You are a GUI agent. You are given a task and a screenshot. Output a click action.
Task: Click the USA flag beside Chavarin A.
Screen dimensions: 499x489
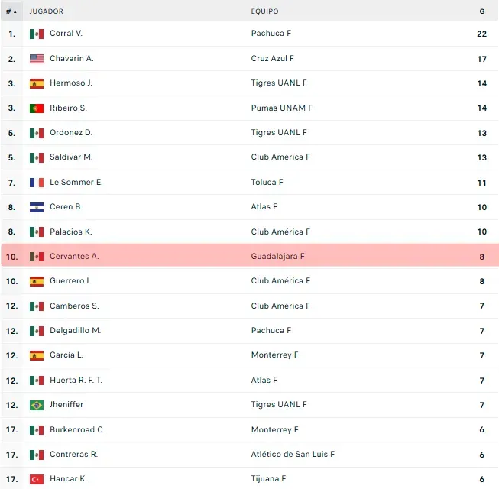pyautogui.click(x=37, y=59)
